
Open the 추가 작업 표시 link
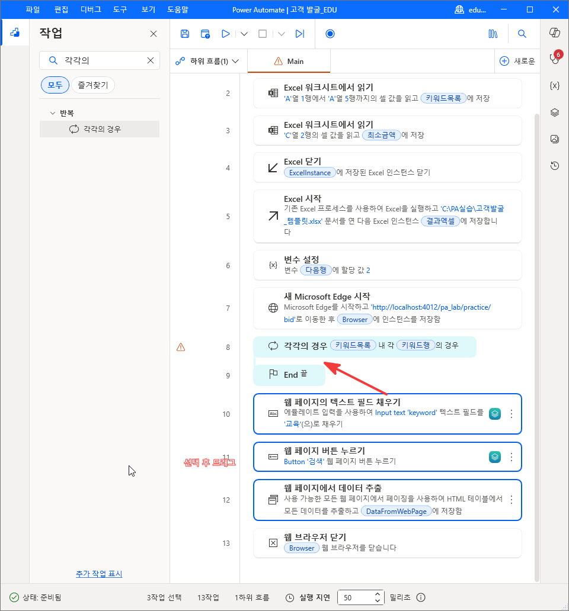point(99,574)
